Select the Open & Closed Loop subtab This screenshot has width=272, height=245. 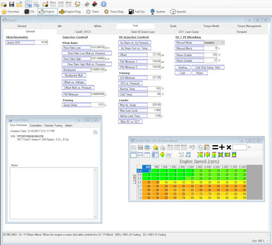(x=143, y=32)
